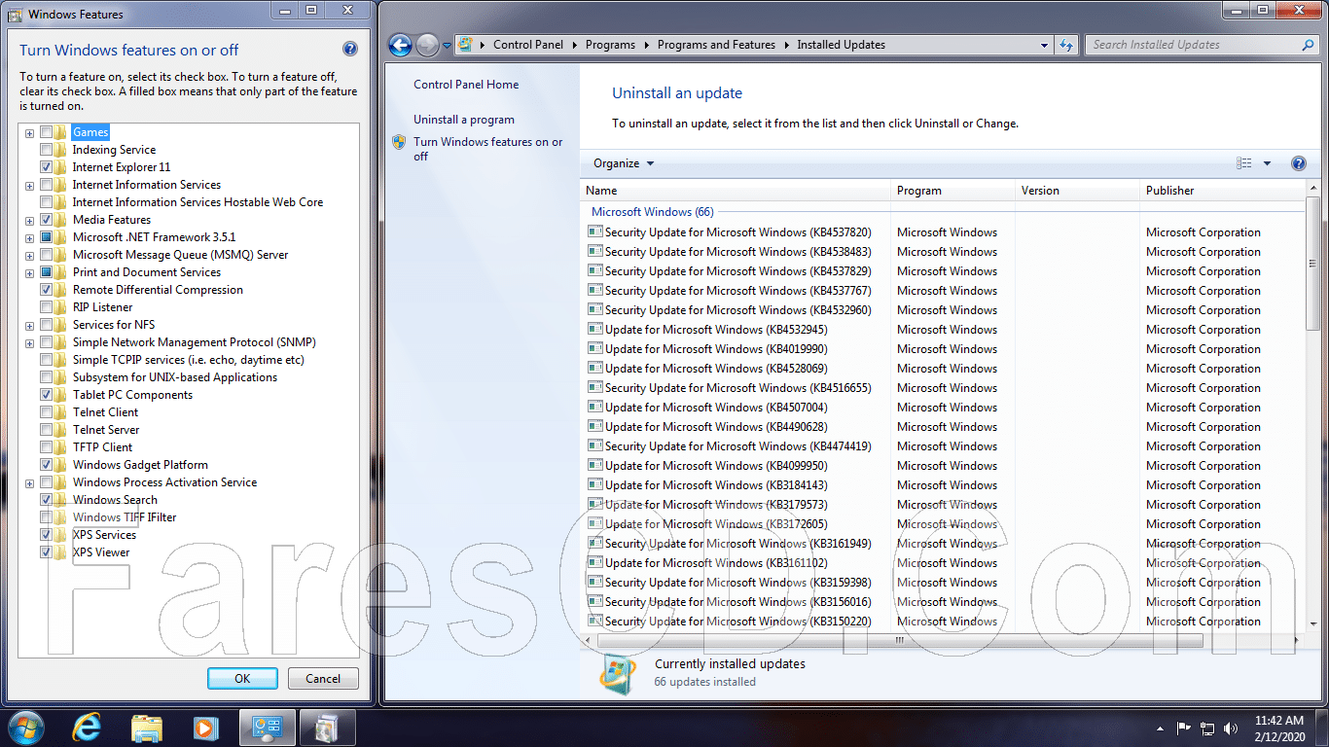Click the Games folder icon

tap(60, 132)
